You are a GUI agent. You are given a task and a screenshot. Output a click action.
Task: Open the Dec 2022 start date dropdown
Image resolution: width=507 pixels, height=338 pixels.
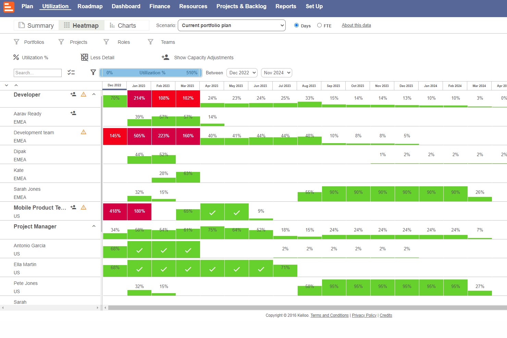coord(242,73)
